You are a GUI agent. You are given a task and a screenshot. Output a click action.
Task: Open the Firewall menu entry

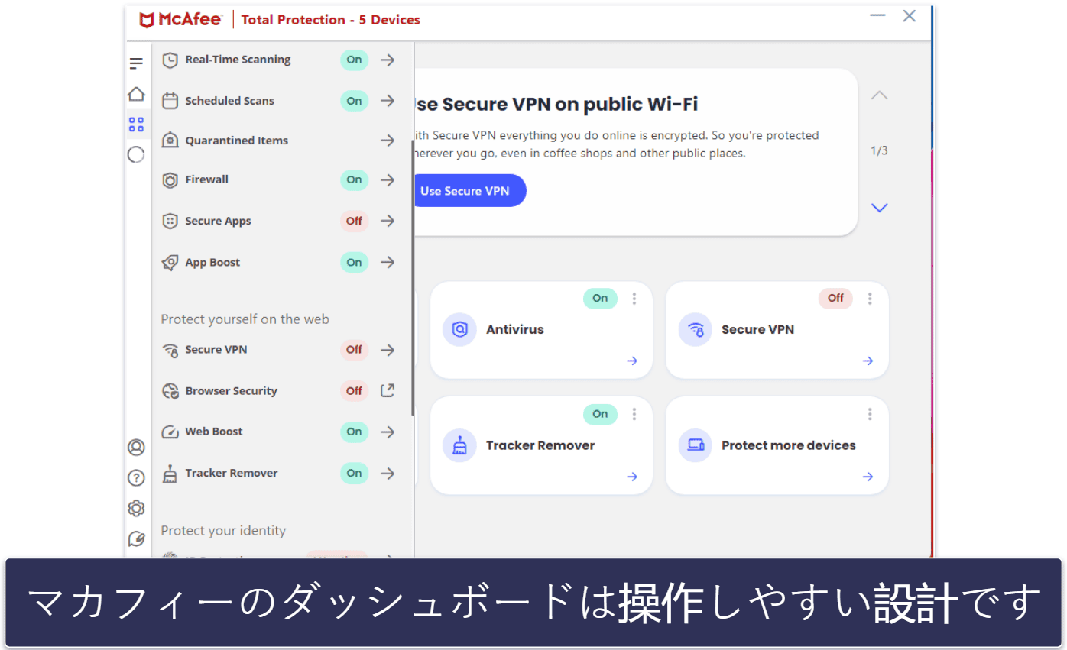280,180
